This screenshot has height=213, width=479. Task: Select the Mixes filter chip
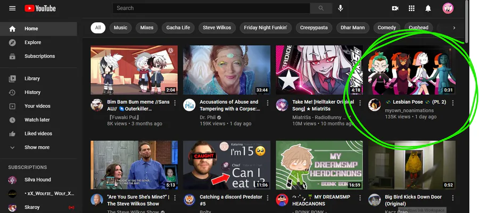pos(147,28)
